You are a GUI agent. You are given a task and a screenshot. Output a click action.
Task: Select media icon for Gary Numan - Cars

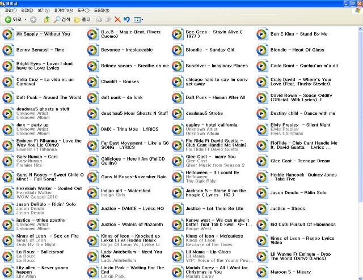[x=9, y=161]
